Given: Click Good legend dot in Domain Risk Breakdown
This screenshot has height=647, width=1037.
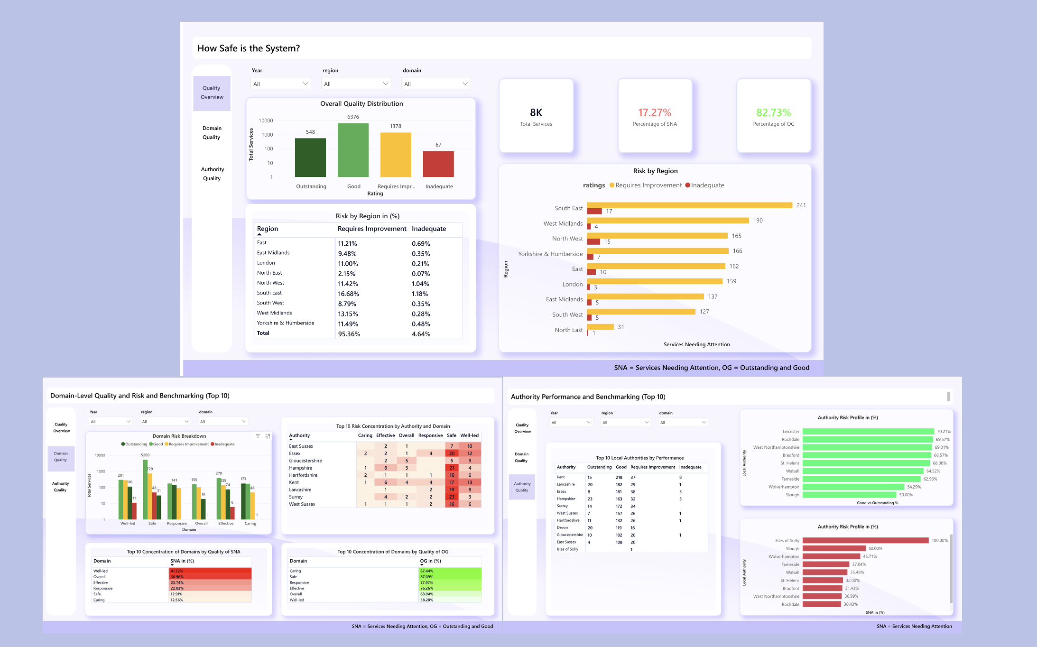Looking at the screenshot, I should click(151, 444).
